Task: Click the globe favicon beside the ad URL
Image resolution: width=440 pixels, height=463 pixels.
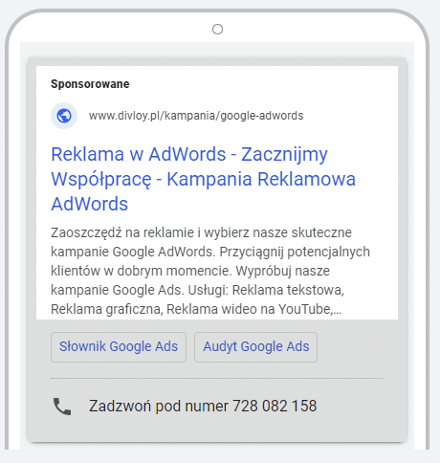Action: coord(64,116)
